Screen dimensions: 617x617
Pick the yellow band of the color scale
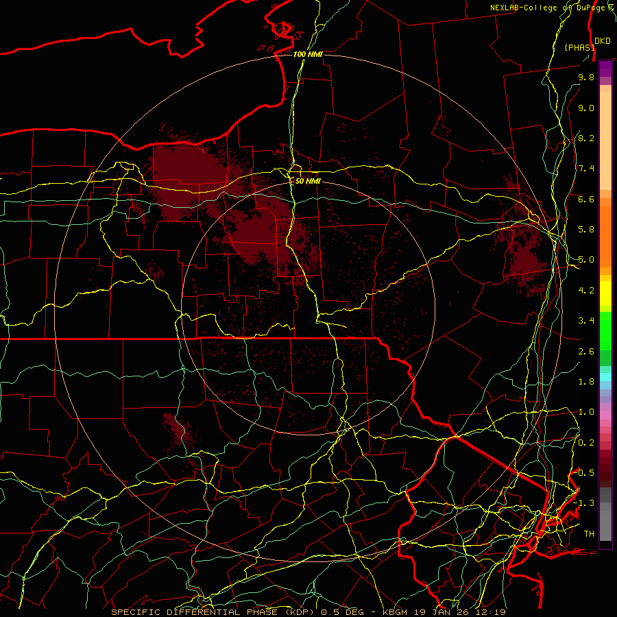click(605, 293)
